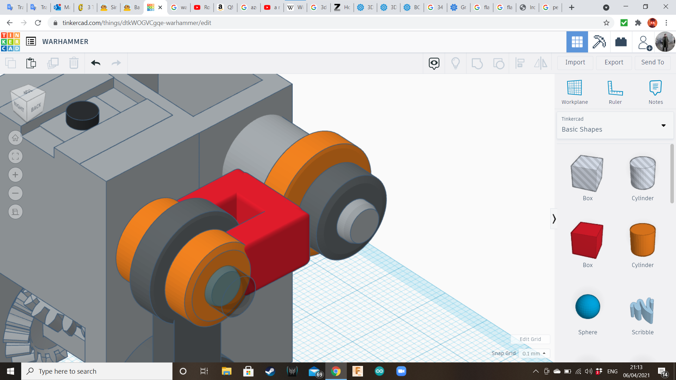The width and height of the screenshot is (676, 380).
Task: Expand the Basic Shapes dropdown
Action: [663, 126]
